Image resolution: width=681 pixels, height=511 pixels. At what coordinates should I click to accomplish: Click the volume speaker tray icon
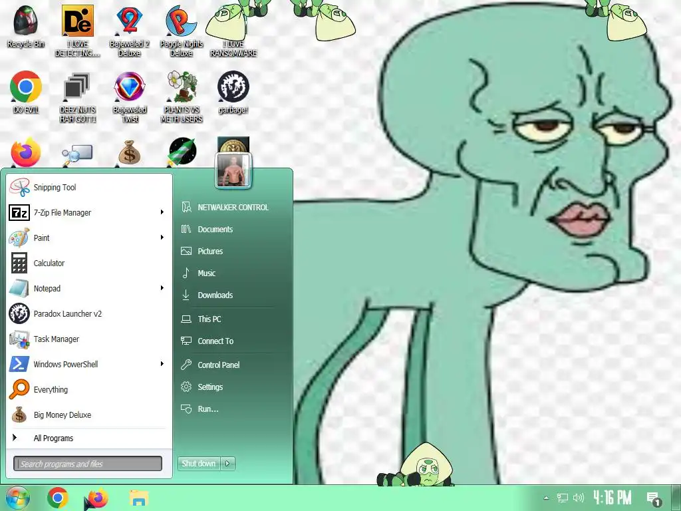579,498
